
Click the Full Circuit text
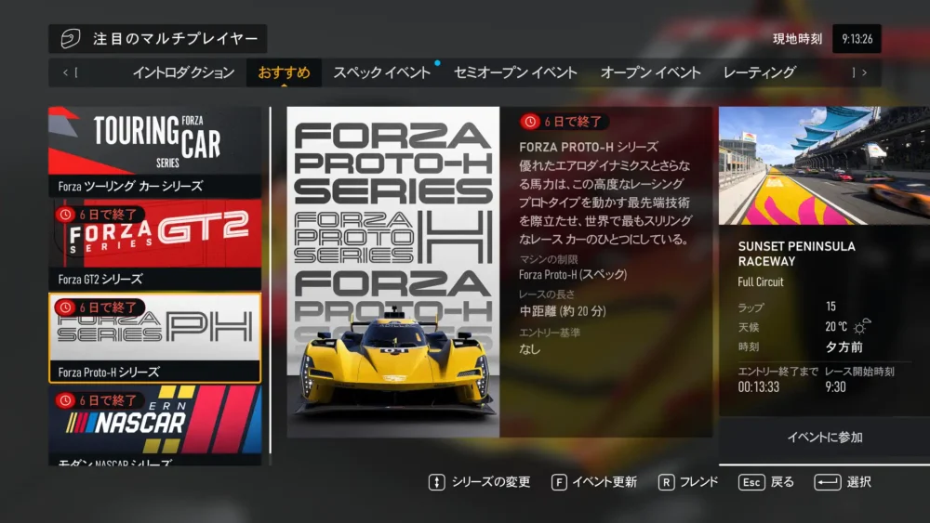tap(761, 281)
